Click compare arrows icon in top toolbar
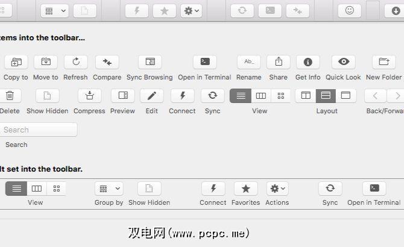This screenshot has height=247, width=404. [x=298, y=11]
